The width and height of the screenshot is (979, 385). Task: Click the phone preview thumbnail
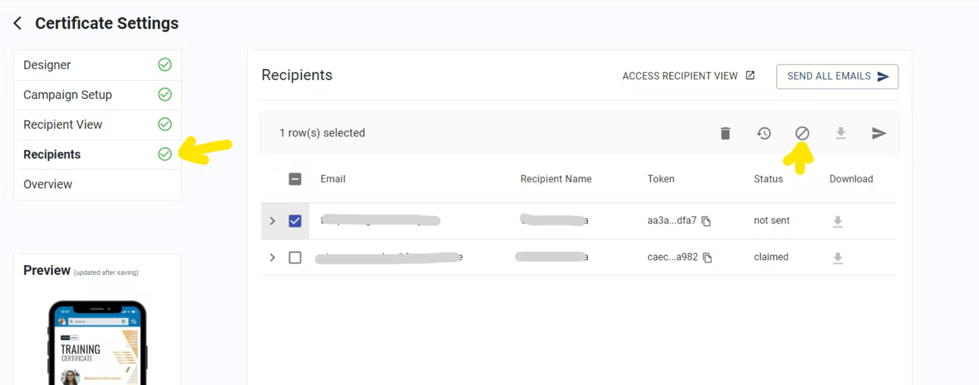click(x=97, y=341)
